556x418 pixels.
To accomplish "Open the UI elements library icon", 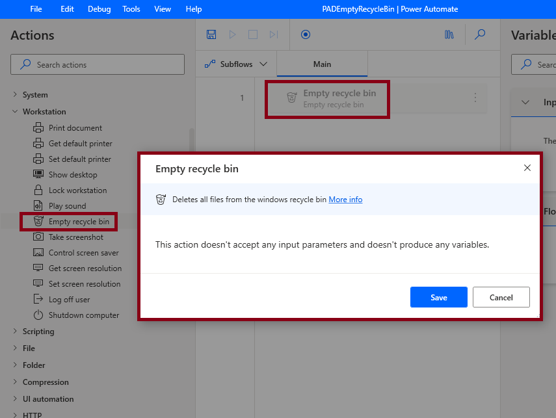I will pos(449,34).
